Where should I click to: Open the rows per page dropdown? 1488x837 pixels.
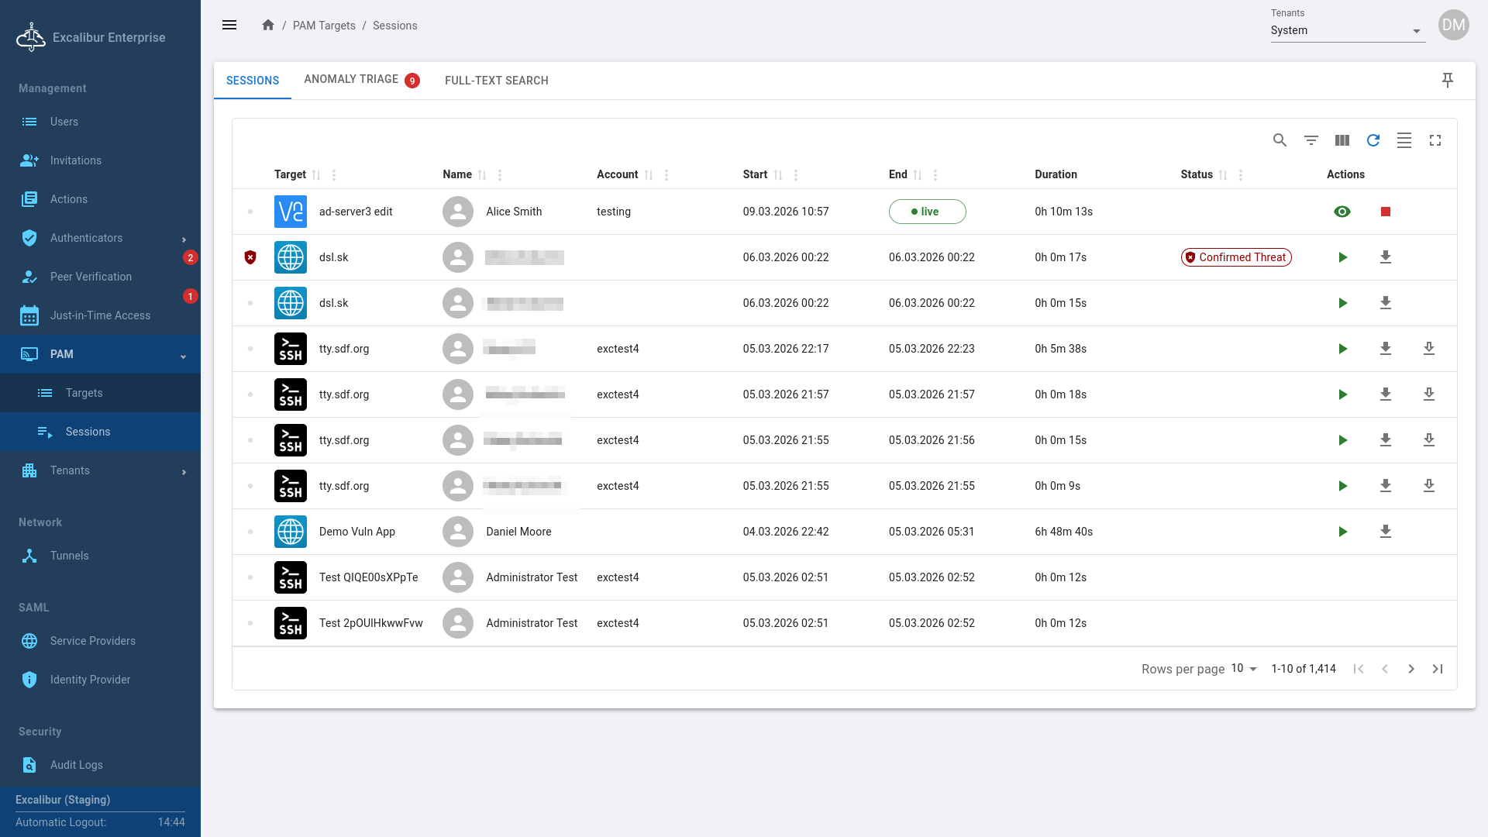(x=1244, y=668)
